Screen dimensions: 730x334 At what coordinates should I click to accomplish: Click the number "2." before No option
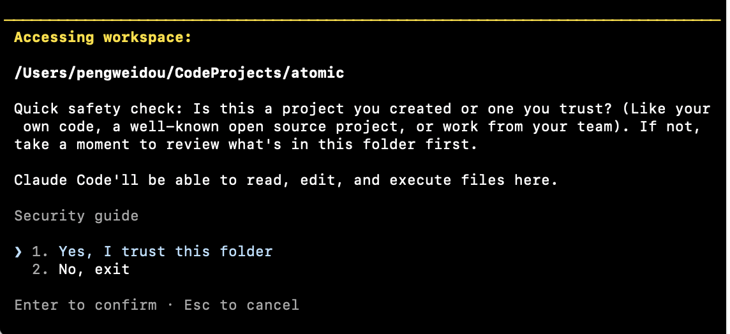coord(40,270)
